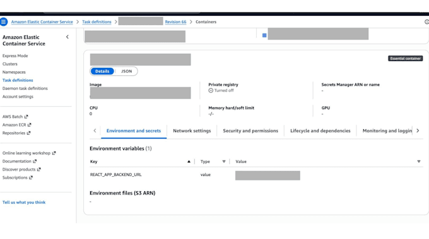Click the info icon at top right
Viewport: 429px width, 239px height.
[426, 22]
